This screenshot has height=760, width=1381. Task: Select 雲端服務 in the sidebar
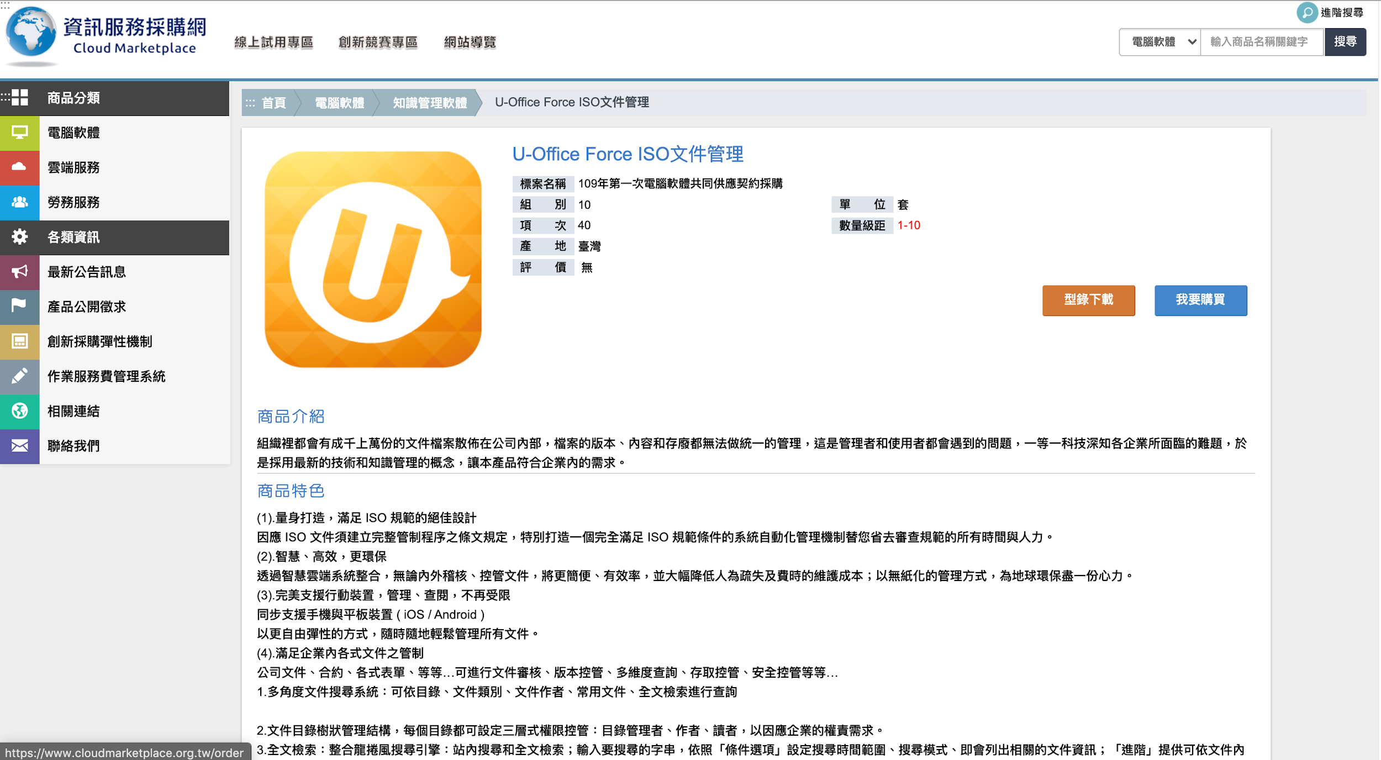(x=73, y=167)
